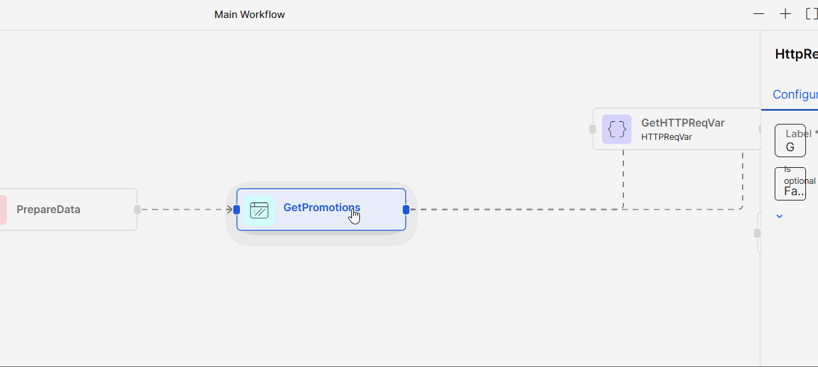The height and width of the screenshot is (367, 818).
Task: Click the fit-to-screen brackets icon
Action: (811, 14)
